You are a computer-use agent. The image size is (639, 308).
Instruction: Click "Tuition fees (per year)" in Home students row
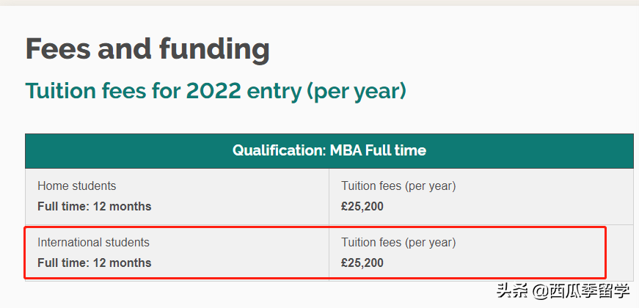coord(398,186)
